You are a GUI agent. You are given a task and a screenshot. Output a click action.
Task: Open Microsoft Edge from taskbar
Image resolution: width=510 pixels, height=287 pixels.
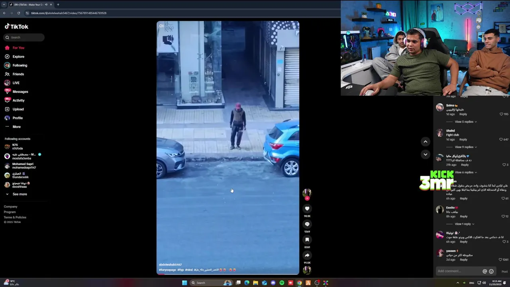point(247,283)
